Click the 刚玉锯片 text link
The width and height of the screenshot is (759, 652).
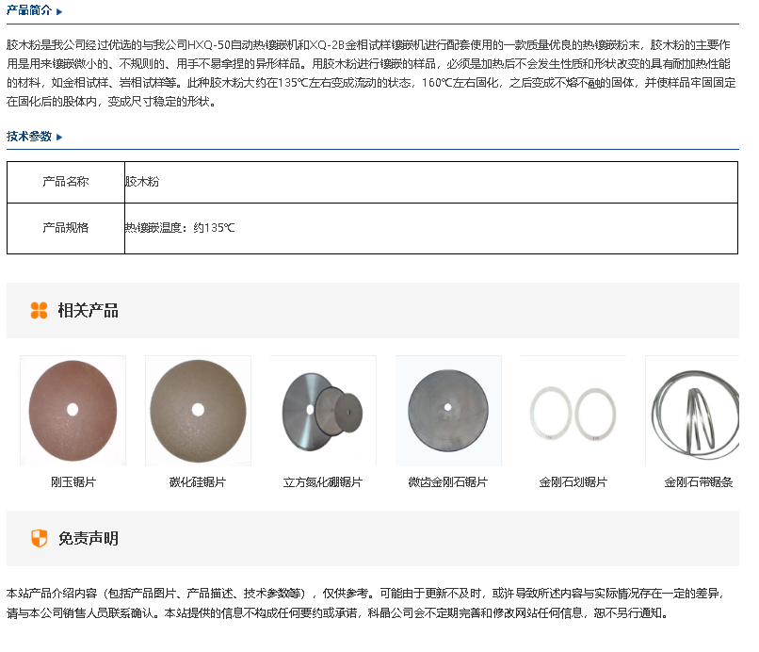click(x=73, y=482)
